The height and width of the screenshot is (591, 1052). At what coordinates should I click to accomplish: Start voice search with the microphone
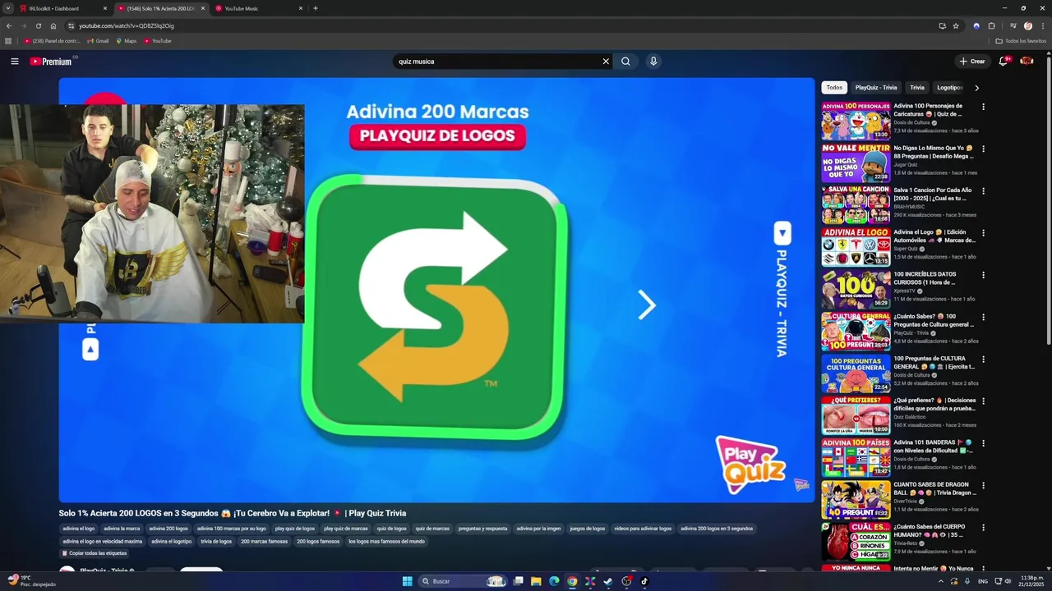click(653, 62)
